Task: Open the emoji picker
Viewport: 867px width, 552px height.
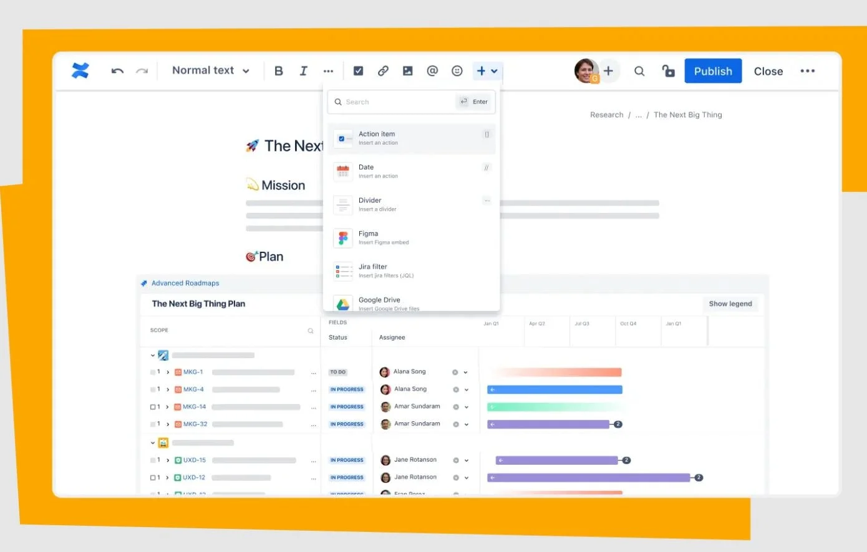Action: point(457,70)
